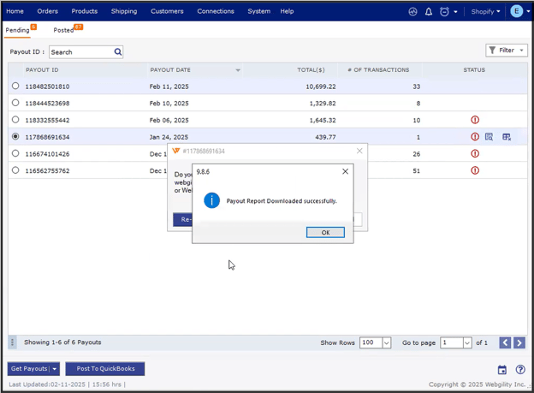This screenshot has height=393, width=534.
Task: Click the error status icon for payout 118332555442
Action: (475, 120)
